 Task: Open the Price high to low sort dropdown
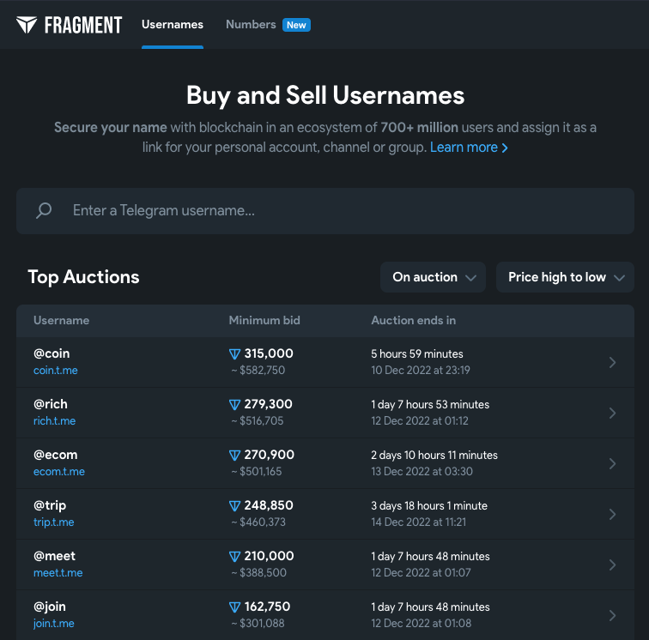(x=565, y=277)
